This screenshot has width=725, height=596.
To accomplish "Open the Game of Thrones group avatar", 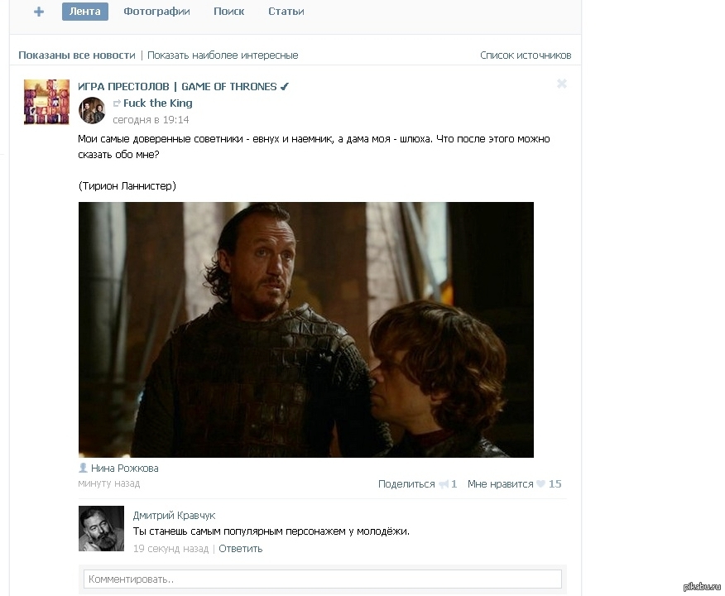I will point(46,102).
